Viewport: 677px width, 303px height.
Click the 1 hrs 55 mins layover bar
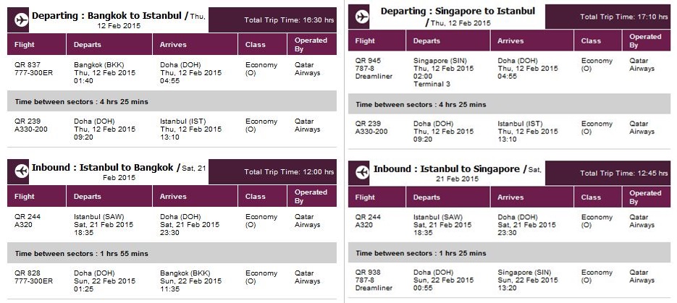(x=172, y=253)
